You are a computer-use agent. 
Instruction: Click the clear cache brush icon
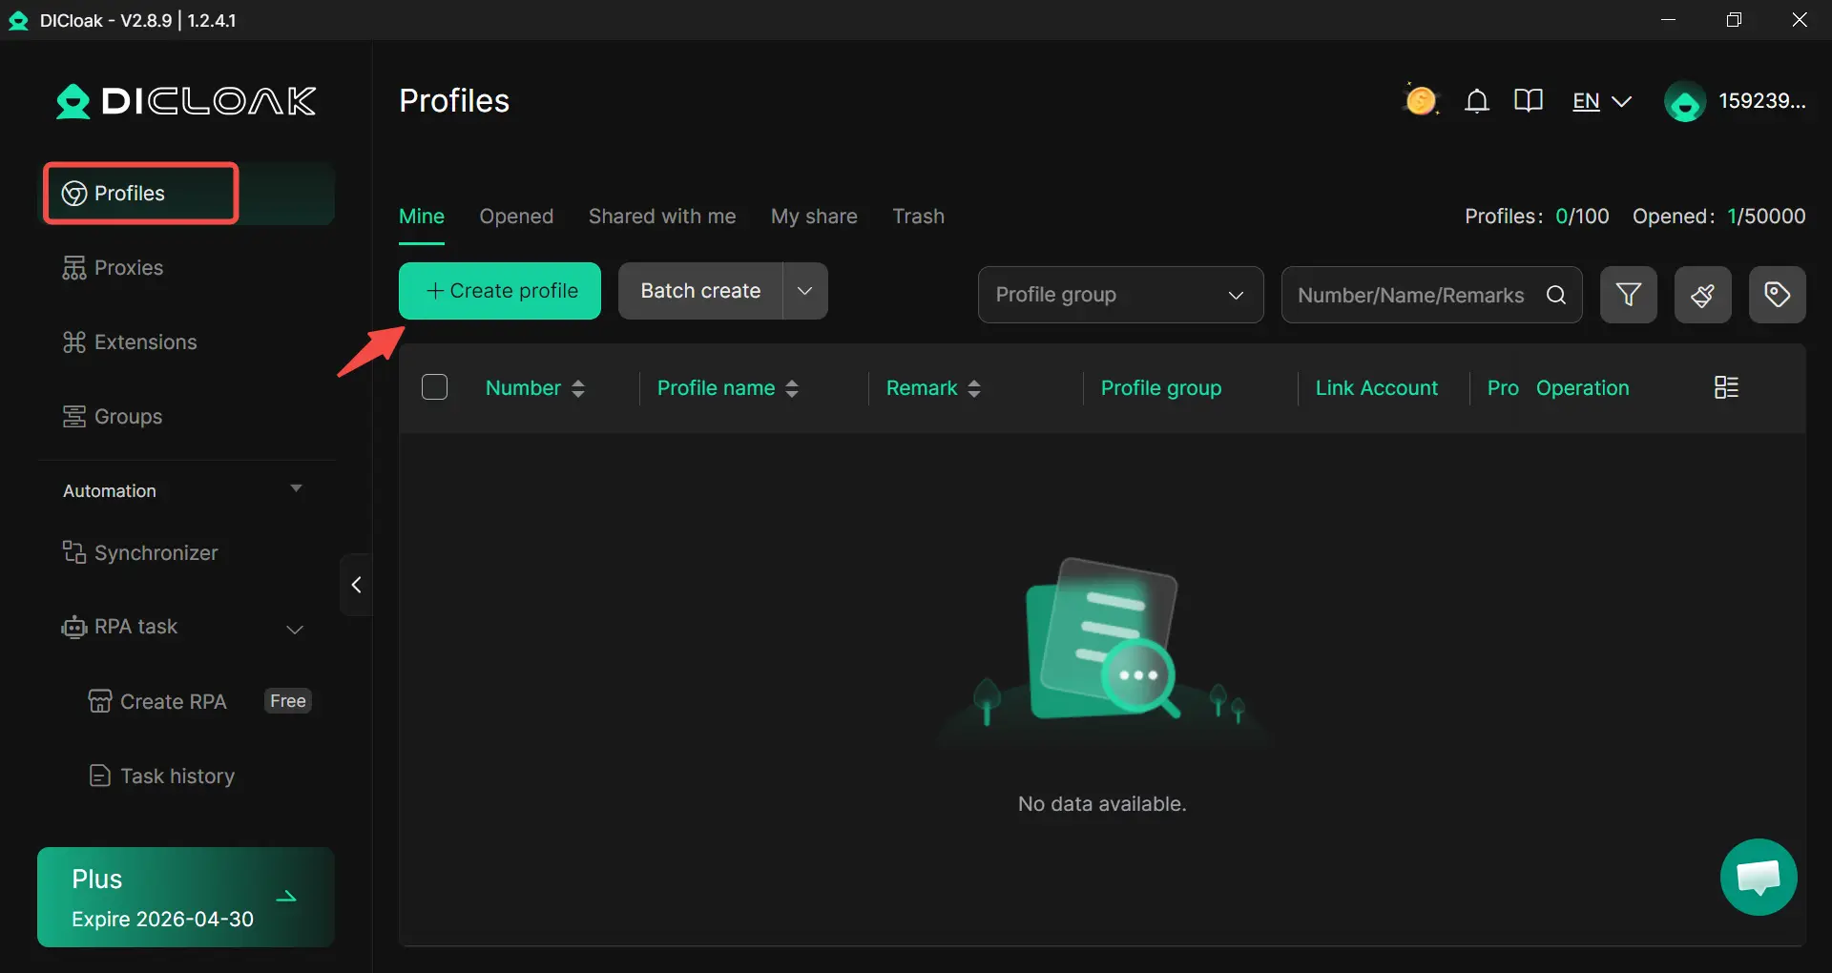pyautogui.click(x=1702, y=295)
